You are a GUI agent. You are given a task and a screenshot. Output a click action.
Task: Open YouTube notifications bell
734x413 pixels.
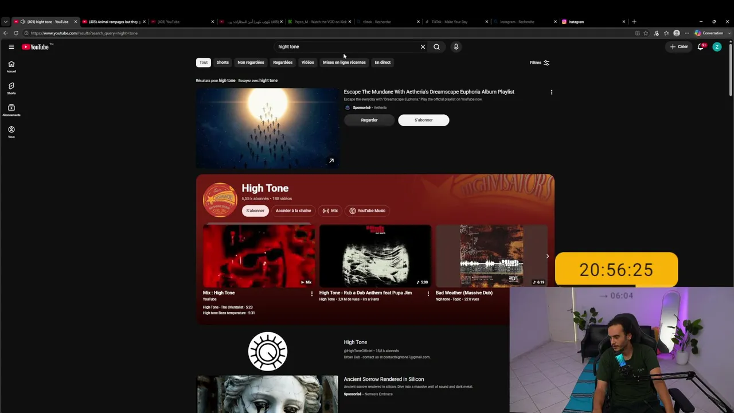click(x=701, y=47)
